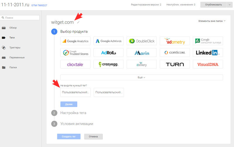Open arrow dropdown beside Опубликовать
Viewport: 234px width, 147px height.
(230, 5)
